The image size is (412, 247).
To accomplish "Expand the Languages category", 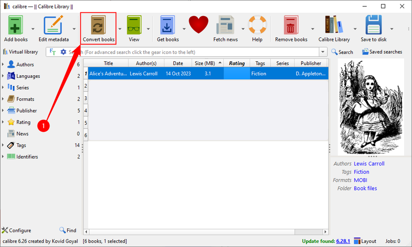I will [x=3, y=75].
